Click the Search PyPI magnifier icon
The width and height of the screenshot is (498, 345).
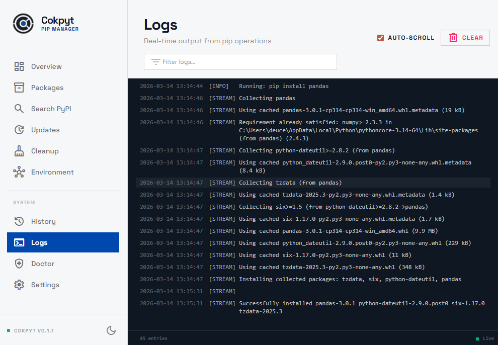point(19,108)
